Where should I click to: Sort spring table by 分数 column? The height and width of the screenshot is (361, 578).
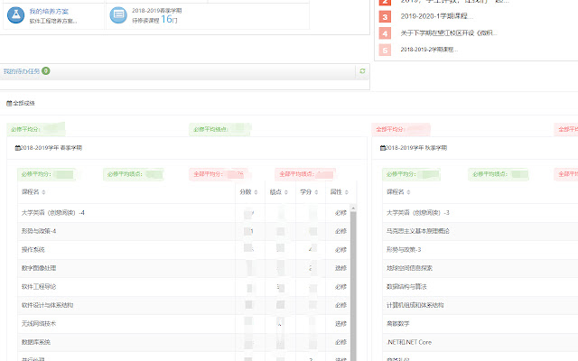[248, 192]
